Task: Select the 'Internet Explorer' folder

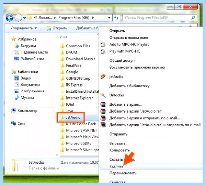Action: (77, 98)
